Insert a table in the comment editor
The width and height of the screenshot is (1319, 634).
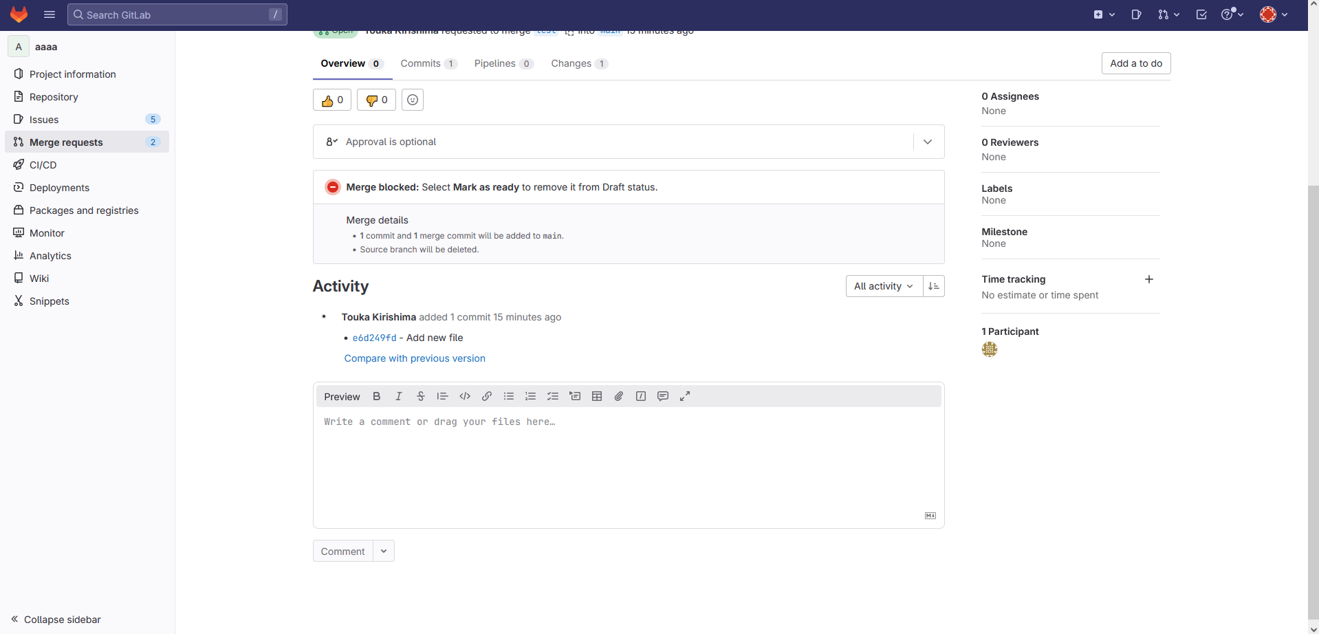click(597, 396)
